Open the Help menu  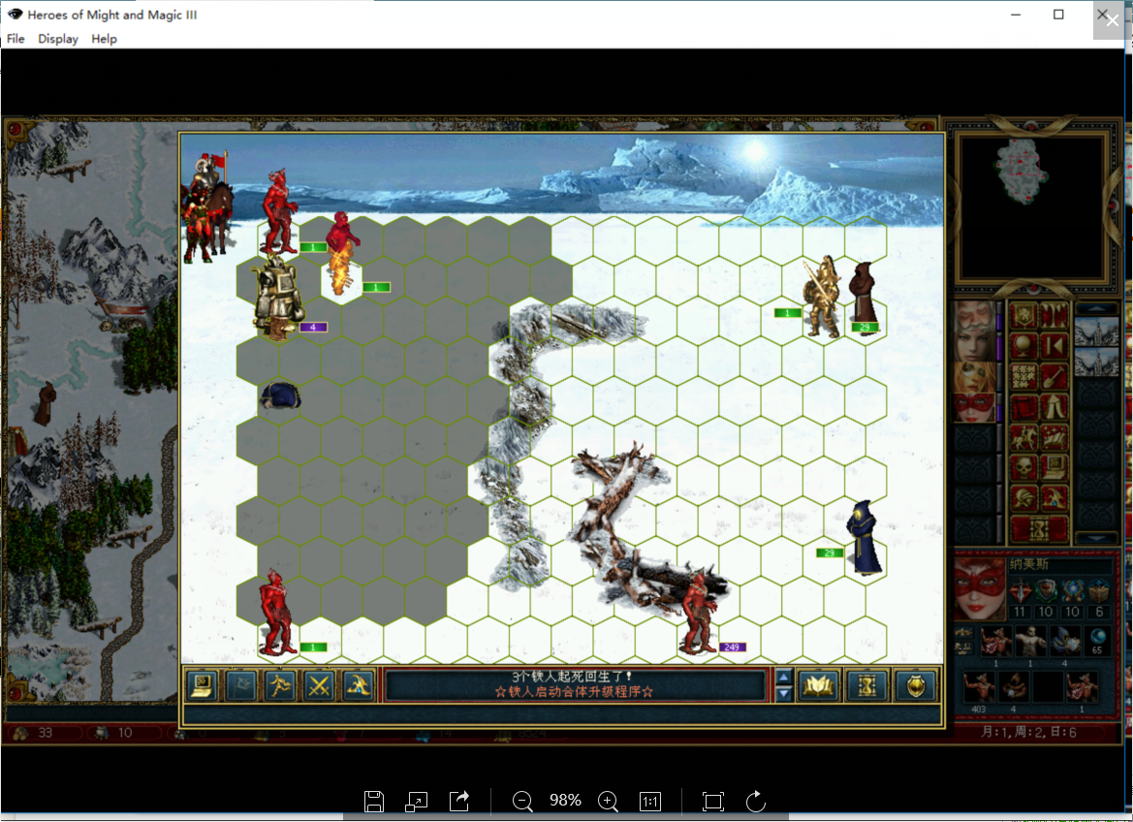pyautogui.click(x=104, y=39)
